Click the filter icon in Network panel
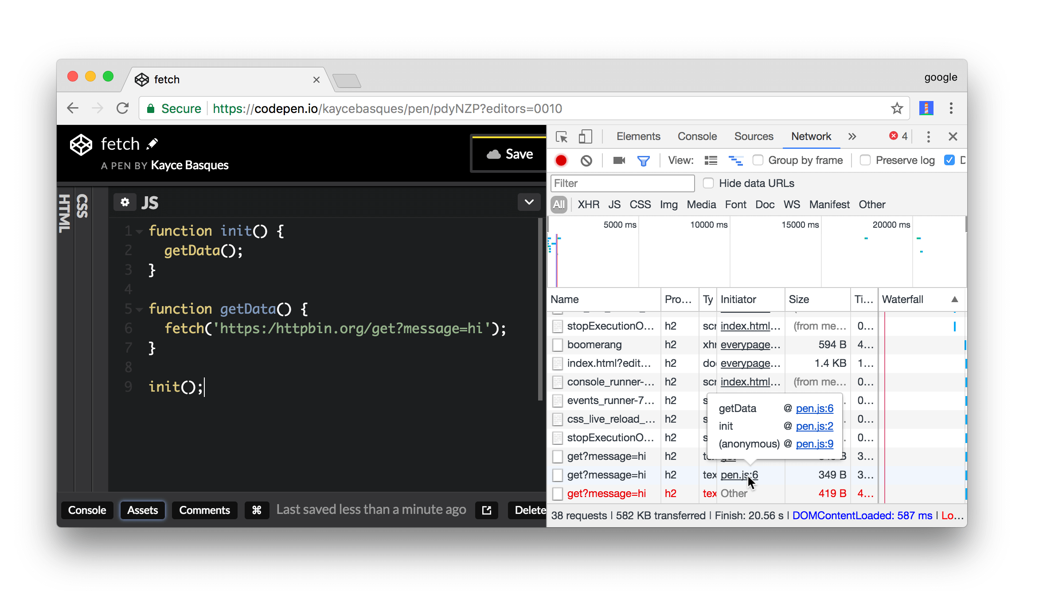1039x591 pixels. tap(642, 160)
